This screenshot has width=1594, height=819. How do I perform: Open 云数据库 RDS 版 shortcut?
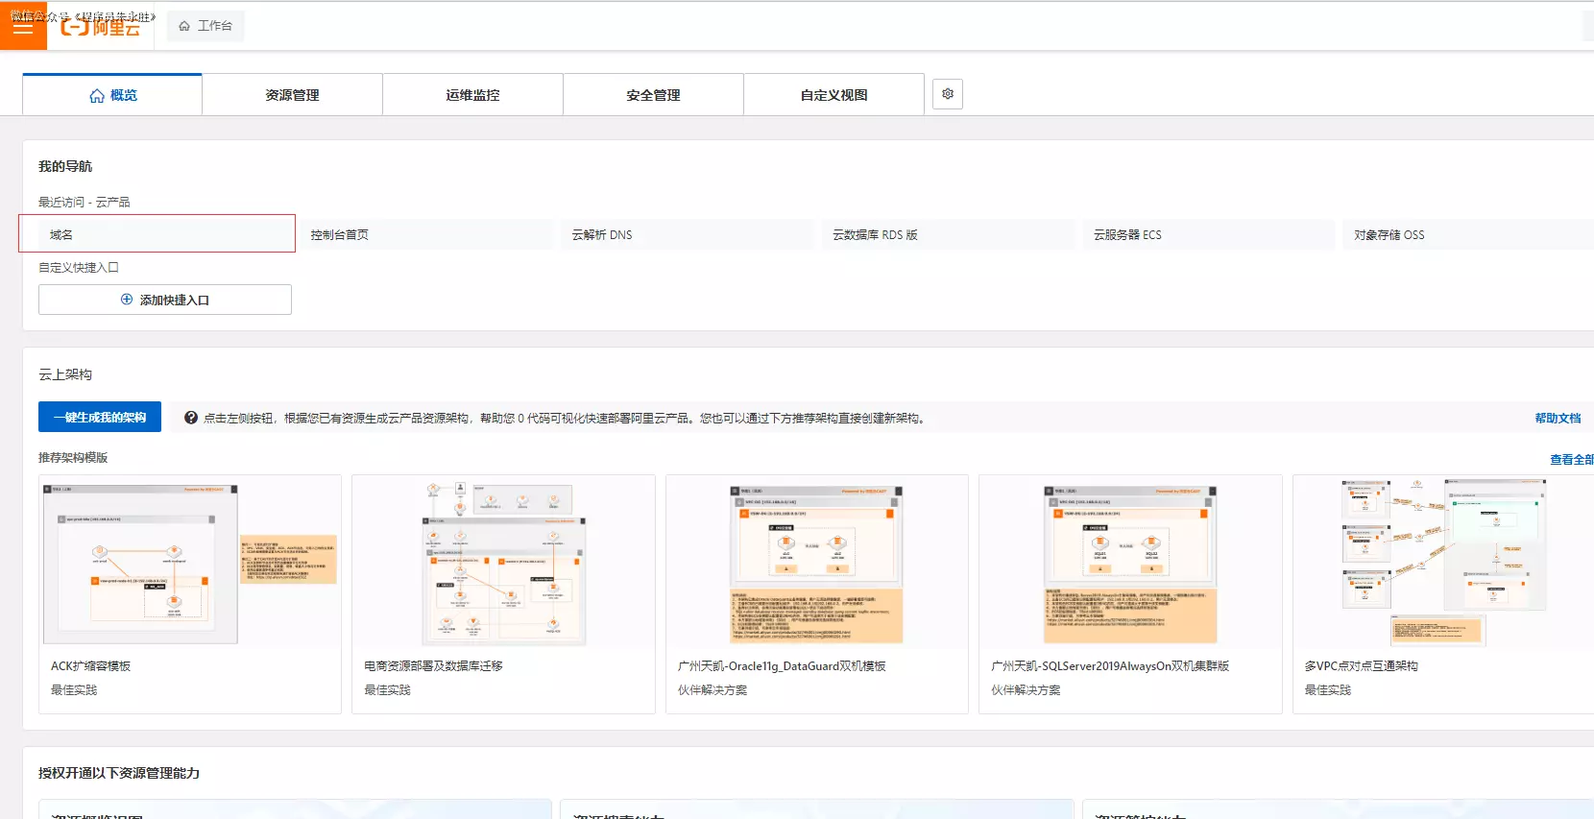[948, 234]
